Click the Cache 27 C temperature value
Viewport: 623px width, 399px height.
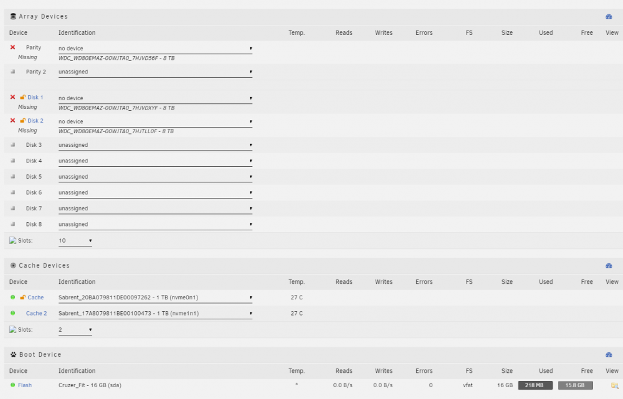click(297, 298)
